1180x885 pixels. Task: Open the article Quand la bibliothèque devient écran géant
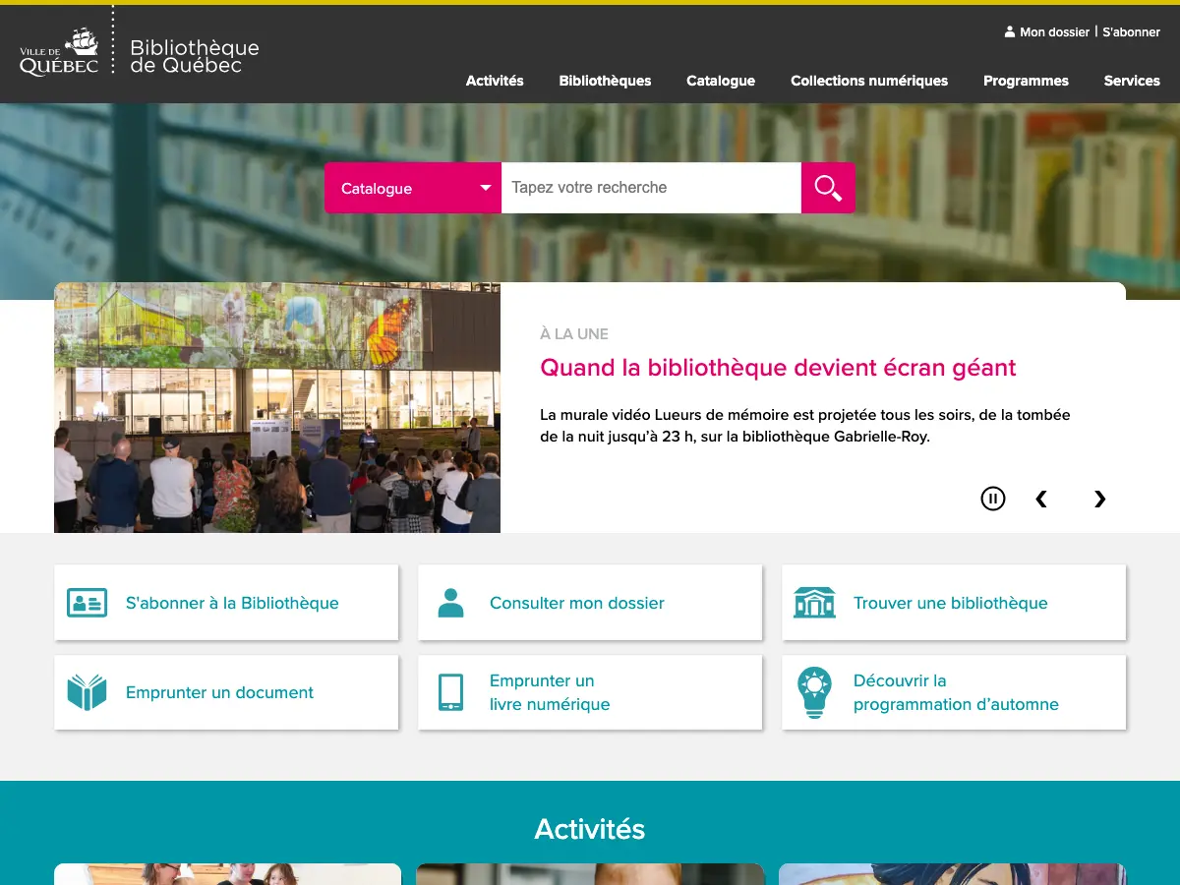[778, 368]
